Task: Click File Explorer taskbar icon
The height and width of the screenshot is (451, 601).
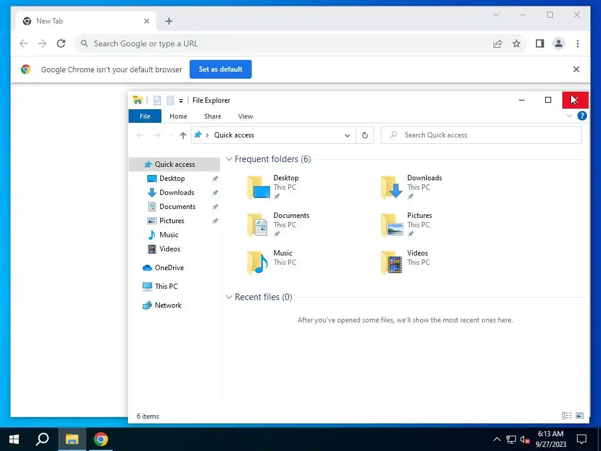Action: pyautogui.click(x=72, y=439)
